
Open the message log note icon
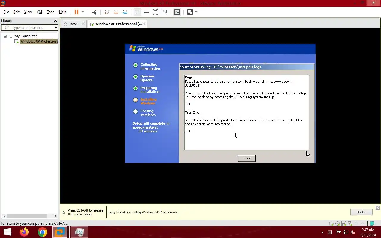click(x=372, y=223)
